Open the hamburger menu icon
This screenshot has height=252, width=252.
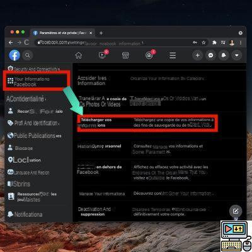tap(173, 55)
